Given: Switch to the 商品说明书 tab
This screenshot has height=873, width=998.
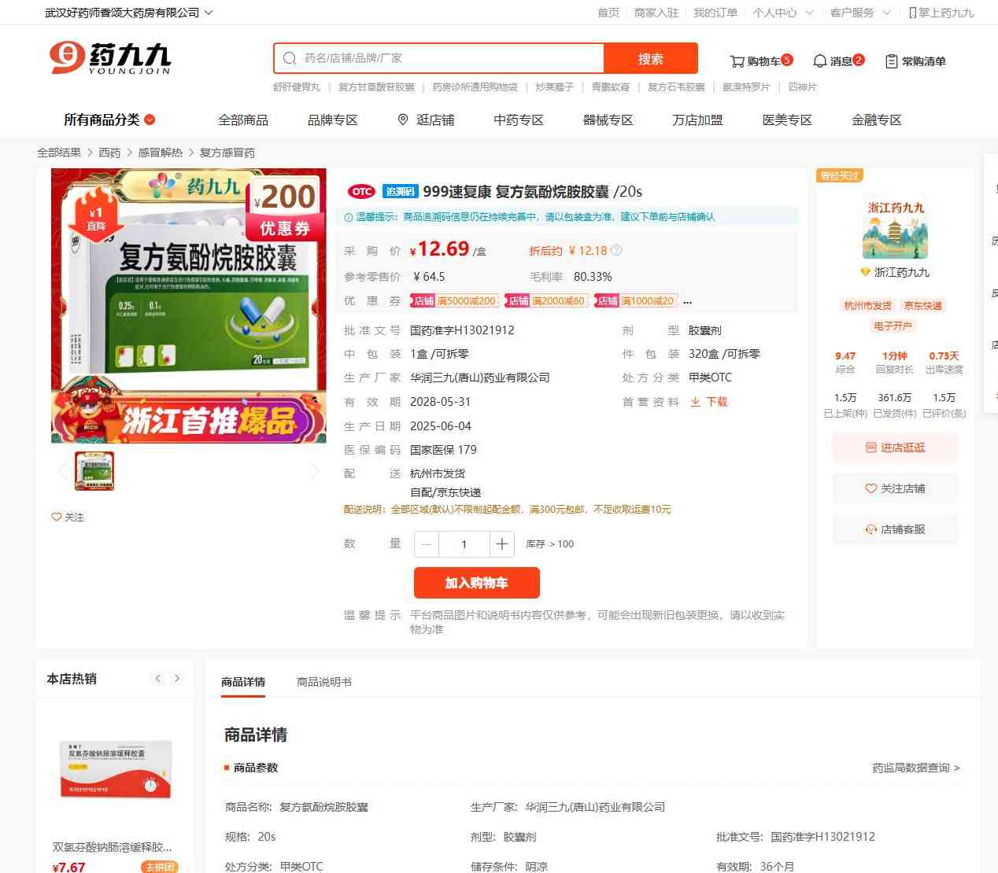Looking at the screenshot, I should [x=323, y=682].
